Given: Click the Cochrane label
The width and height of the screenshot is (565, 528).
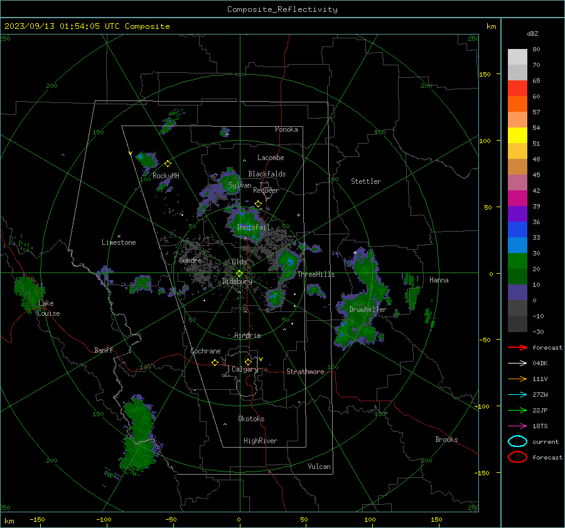Looking at the screenshot, I should click(205, 351).
